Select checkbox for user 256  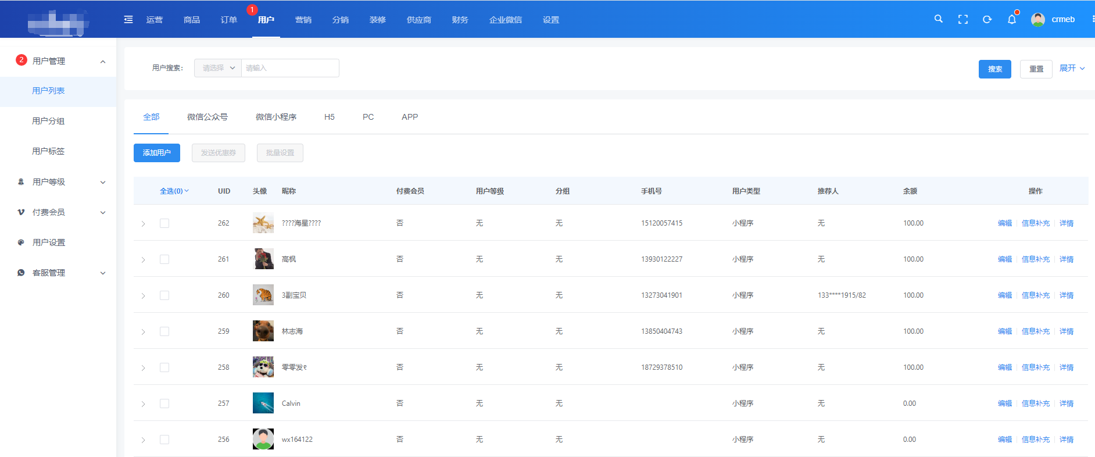tap(164, 440)
